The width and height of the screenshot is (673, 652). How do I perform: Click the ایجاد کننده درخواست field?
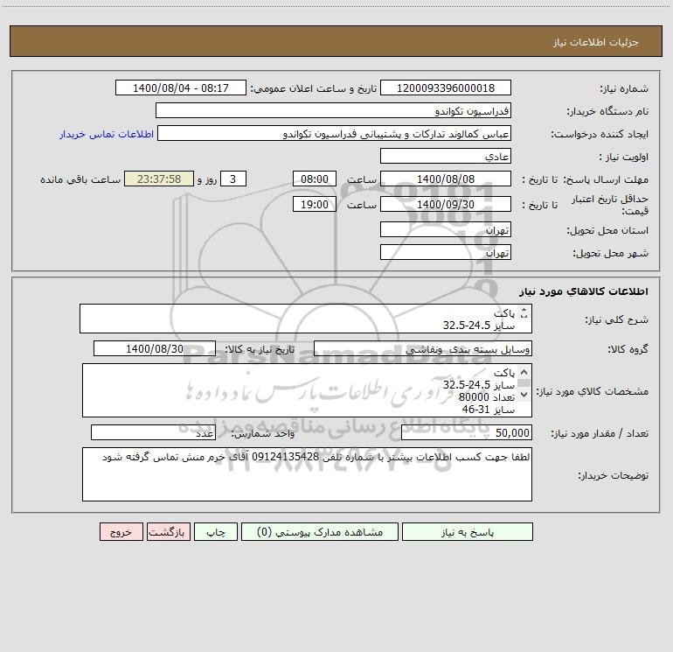(334, 133)
